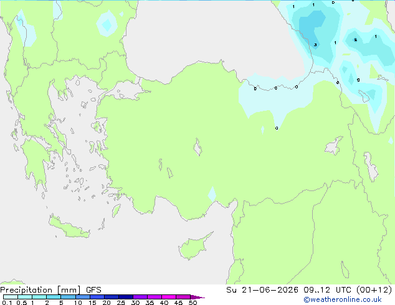Click the 'GFS' model label
The height and width of the screenshot is (305, 395).
tap(93, 290)
